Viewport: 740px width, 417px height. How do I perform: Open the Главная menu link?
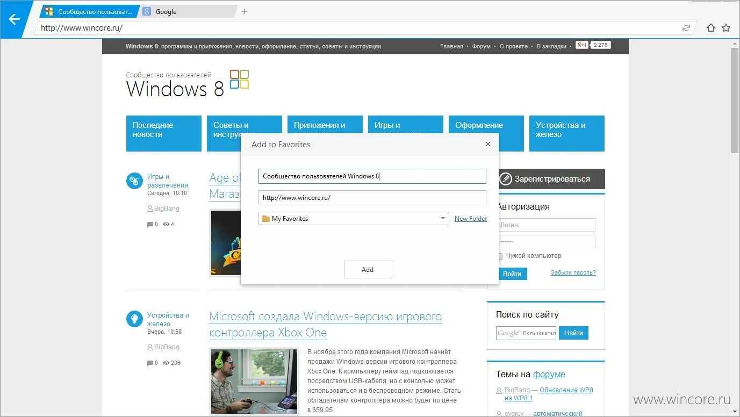click(451, 46)
